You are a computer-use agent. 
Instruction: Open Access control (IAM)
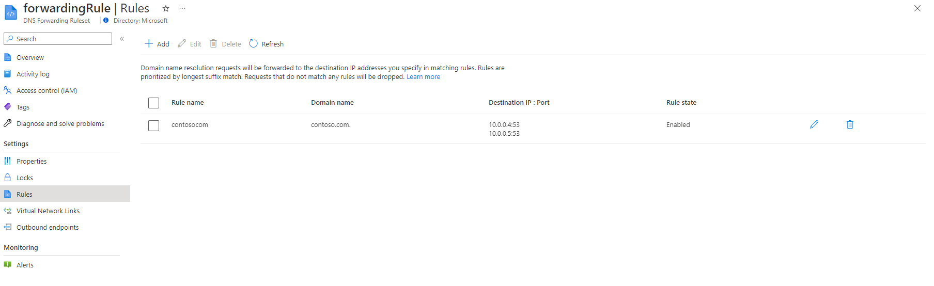pos(46,90)
